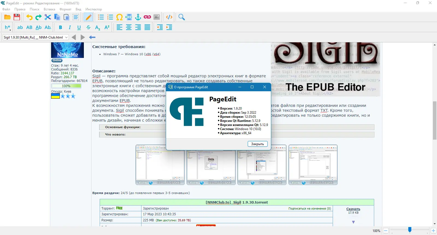Open the code inspector icon
Screen dimensions: 437x235
169,17
